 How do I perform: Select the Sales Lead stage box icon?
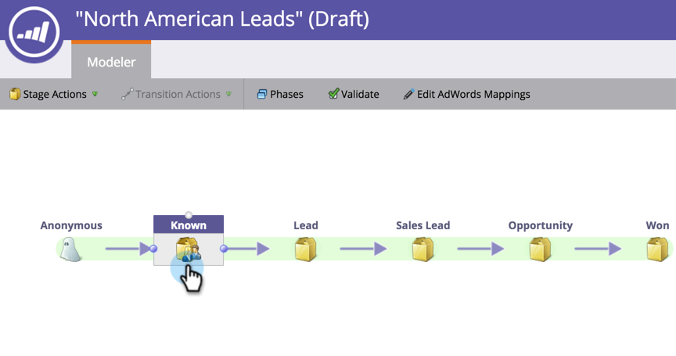tap(423, 249)
